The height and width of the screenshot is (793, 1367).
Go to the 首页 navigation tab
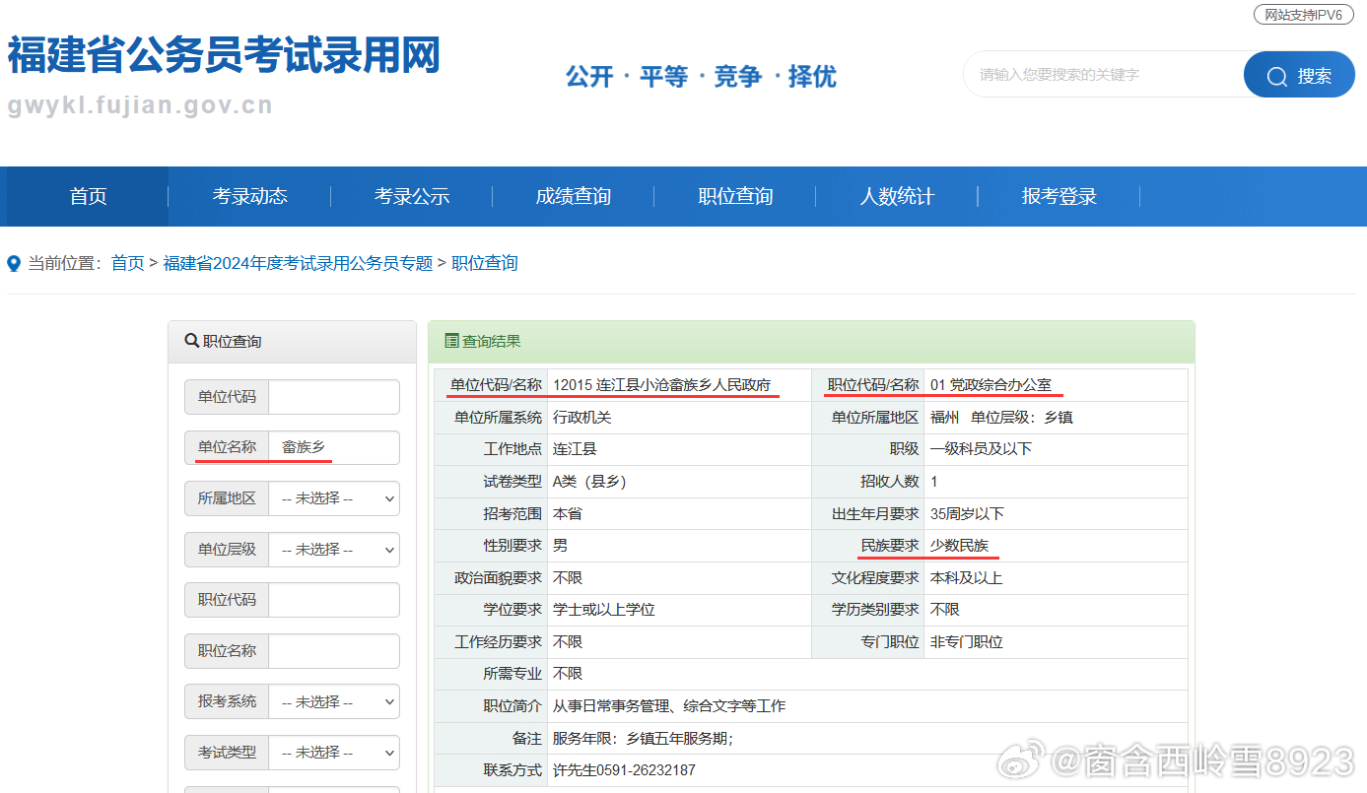click(x=88, y=196)
